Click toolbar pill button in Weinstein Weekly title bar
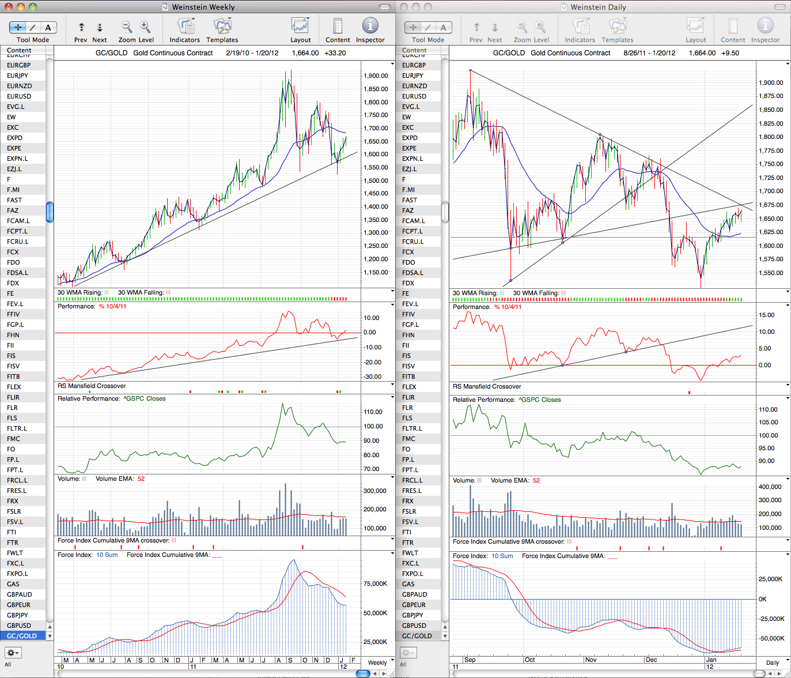791x678 pixels. click(x=385, y=7)
